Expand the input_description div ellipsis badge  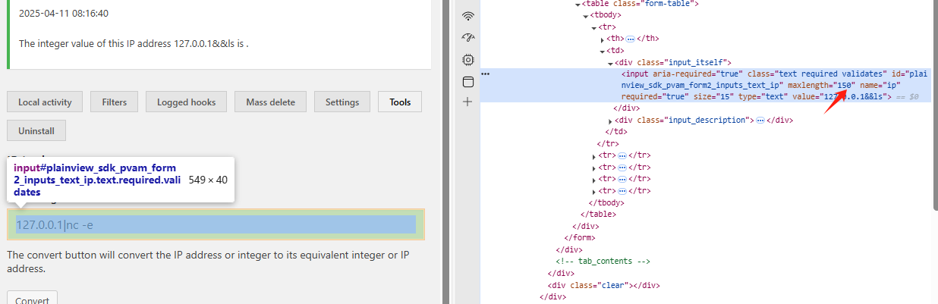coord(760,121)
